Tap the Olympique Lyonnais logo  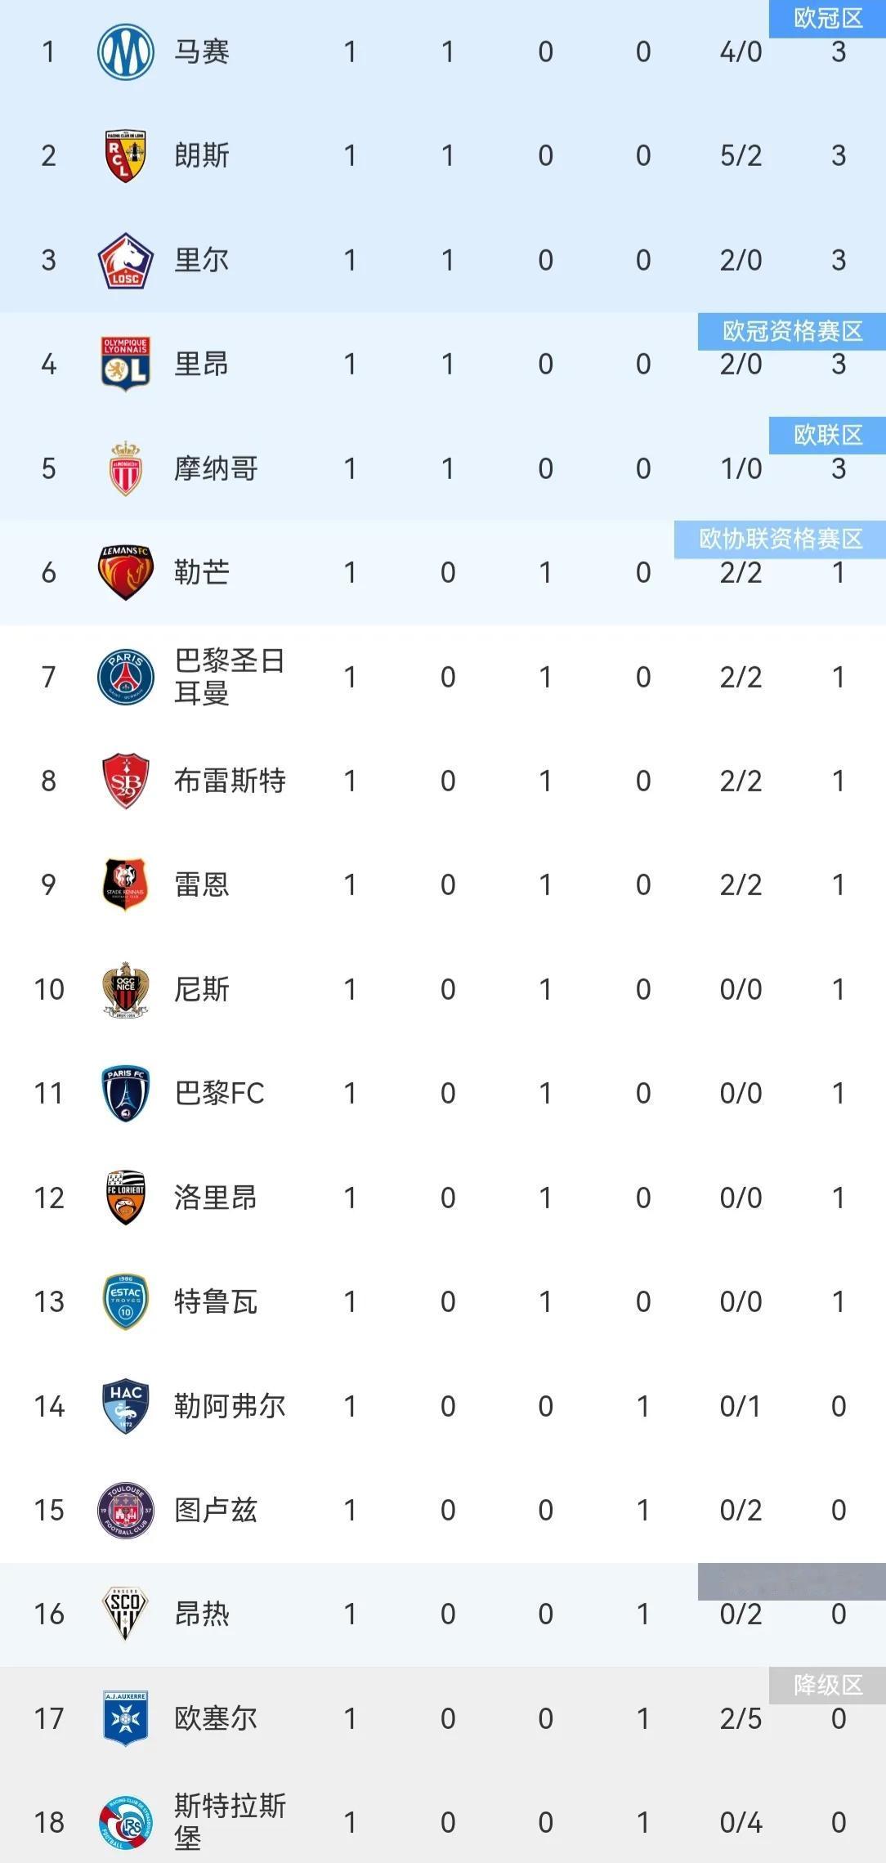pos(125,364)
